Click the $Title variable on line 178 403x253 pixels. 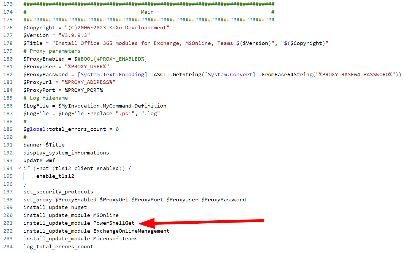click(33, 43)
